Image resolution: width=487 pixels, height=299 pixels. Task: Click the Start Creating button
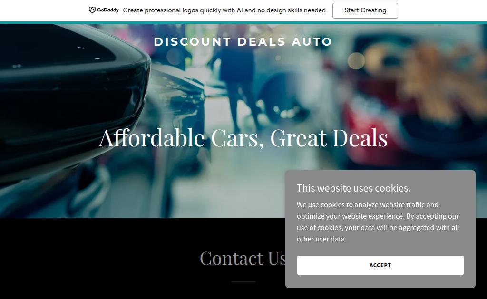(x=365, y=10)
